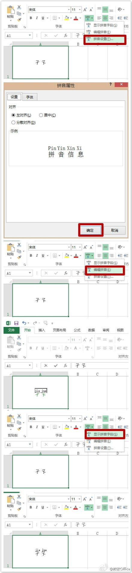Click the red font color A in the topmost ribbon
132x573 pixels.
(76, 18)
